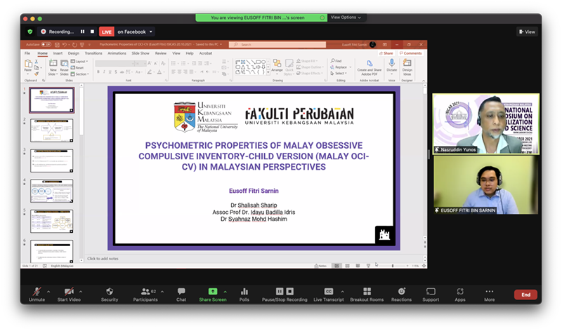562x331 pixels.
Task: Click the red End meeting button
Action: click(x=525, y=295)
